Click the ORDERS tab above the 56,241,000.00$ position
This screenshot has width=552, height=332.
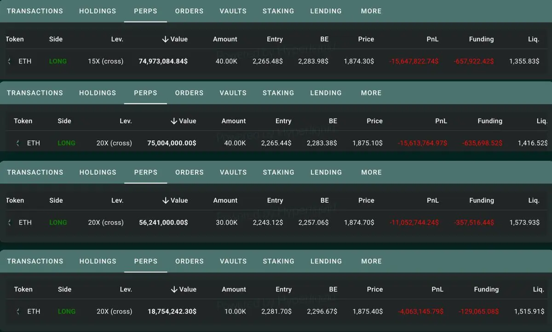click(189, 172)
